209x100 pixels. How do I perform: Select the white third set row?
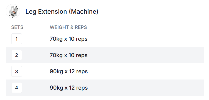coord(105,71)
